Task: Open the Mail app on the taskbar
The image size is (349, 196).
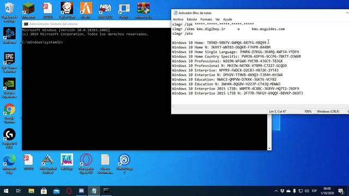Action: (56, 191)
